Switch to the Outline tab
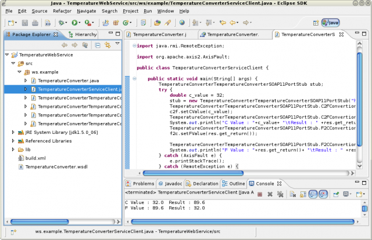 click(234, 184)
